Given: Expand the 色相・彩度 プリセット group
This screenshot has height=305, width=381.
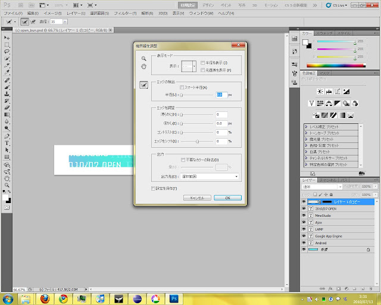Looking at the screenshot, I should (307, 145).
